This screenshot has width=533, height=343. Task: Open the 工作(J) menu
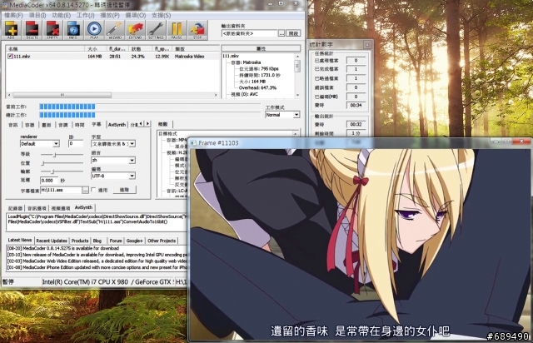(x=85, y=15)
